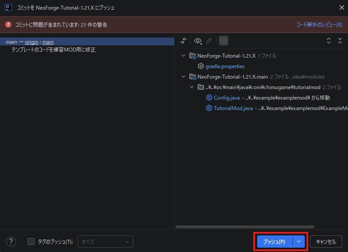Click the pencil edit source icon
The image size is (348, 252).
click(x=209, y=41)
